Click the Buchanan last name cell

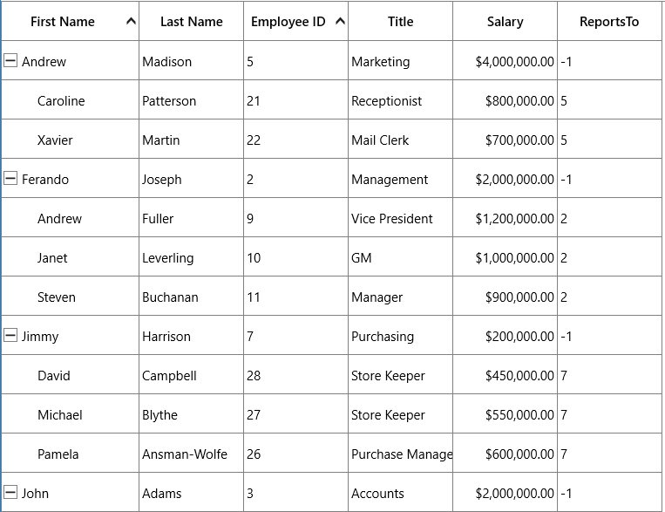point(191,297)
